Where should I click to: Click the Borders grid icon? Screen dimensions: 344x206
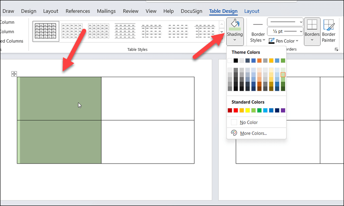[312, 24]
